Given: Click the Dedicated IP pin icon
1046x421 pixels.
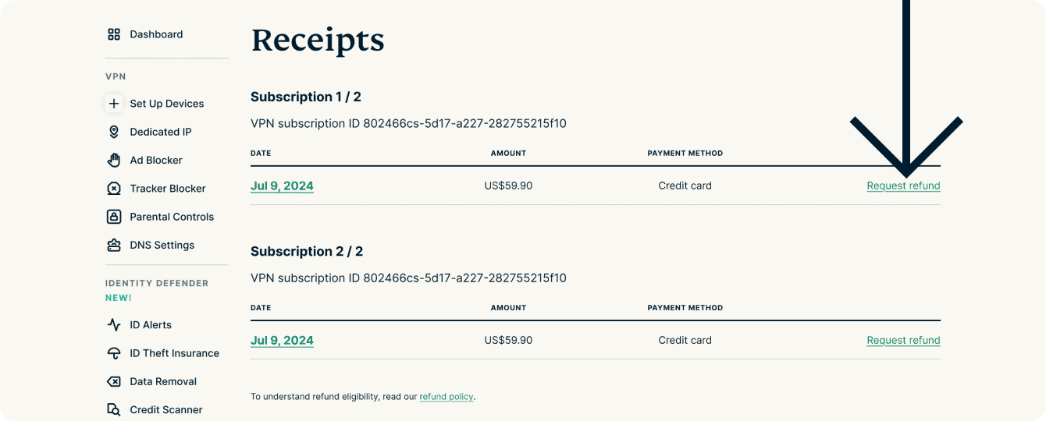Looking at the screenshot, I should coord(114,132).
